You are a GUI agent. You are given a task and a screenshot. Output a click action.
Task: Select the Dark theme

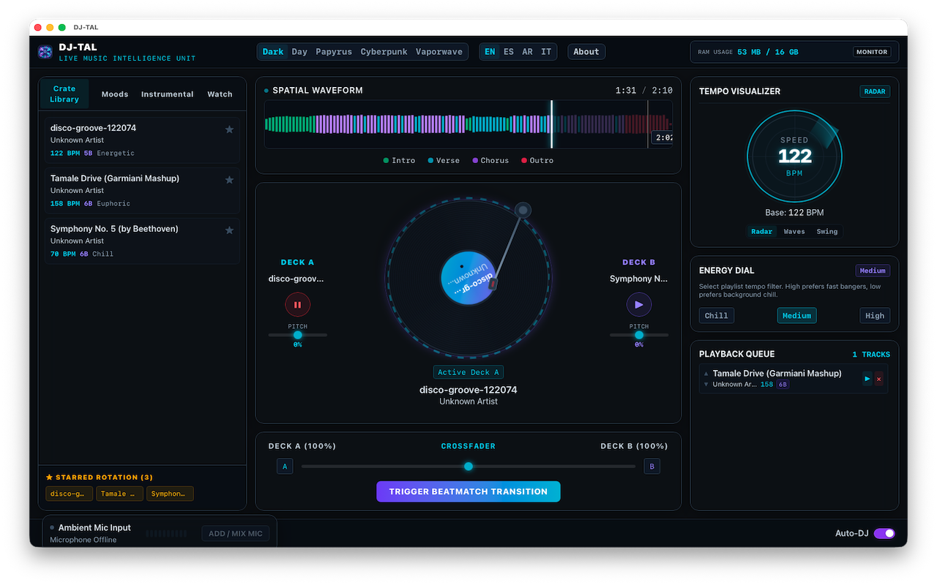pyautogui.click(x=273, y=52)
